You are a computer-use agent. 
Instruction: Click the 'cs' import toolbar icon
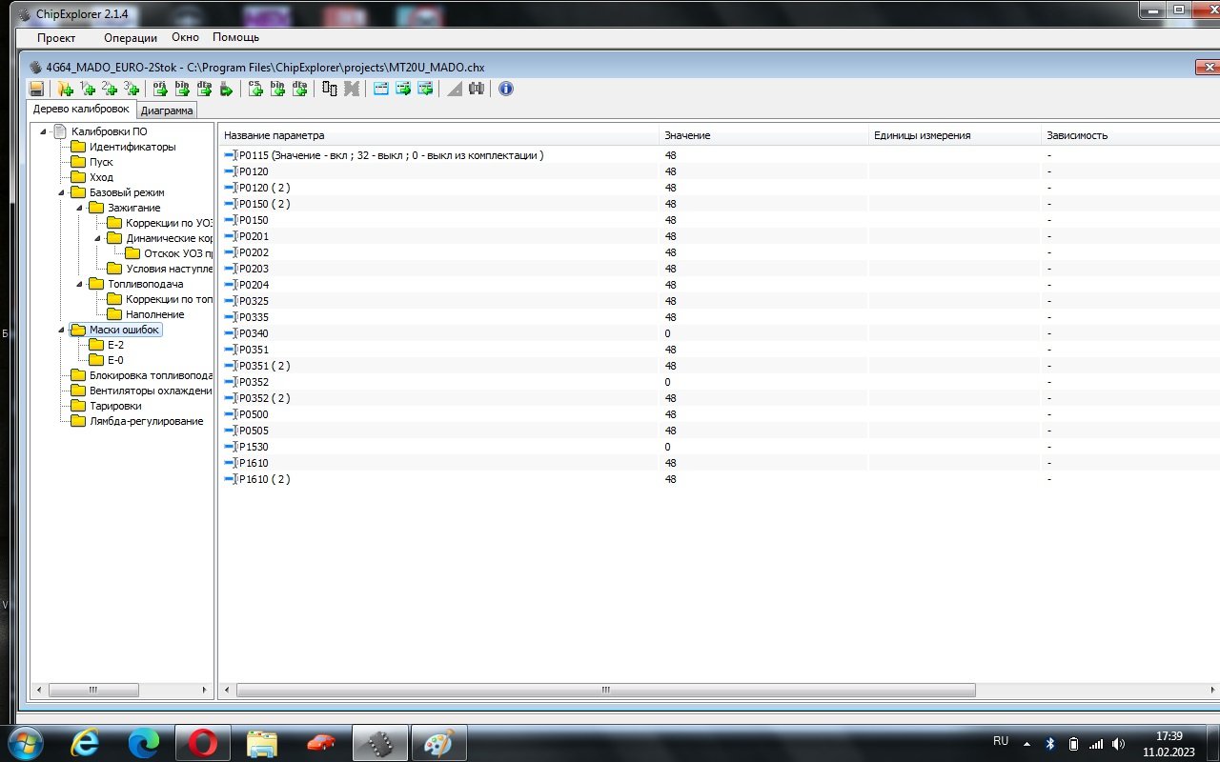tap(255, 89)
